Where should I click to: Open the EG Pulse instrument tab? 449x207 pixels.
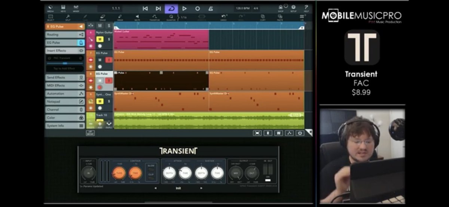pos(65,43)
